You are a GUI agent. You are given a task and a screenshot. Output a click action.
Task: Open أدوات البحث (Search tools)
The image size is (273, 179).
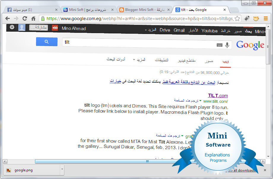pos(116,59)
